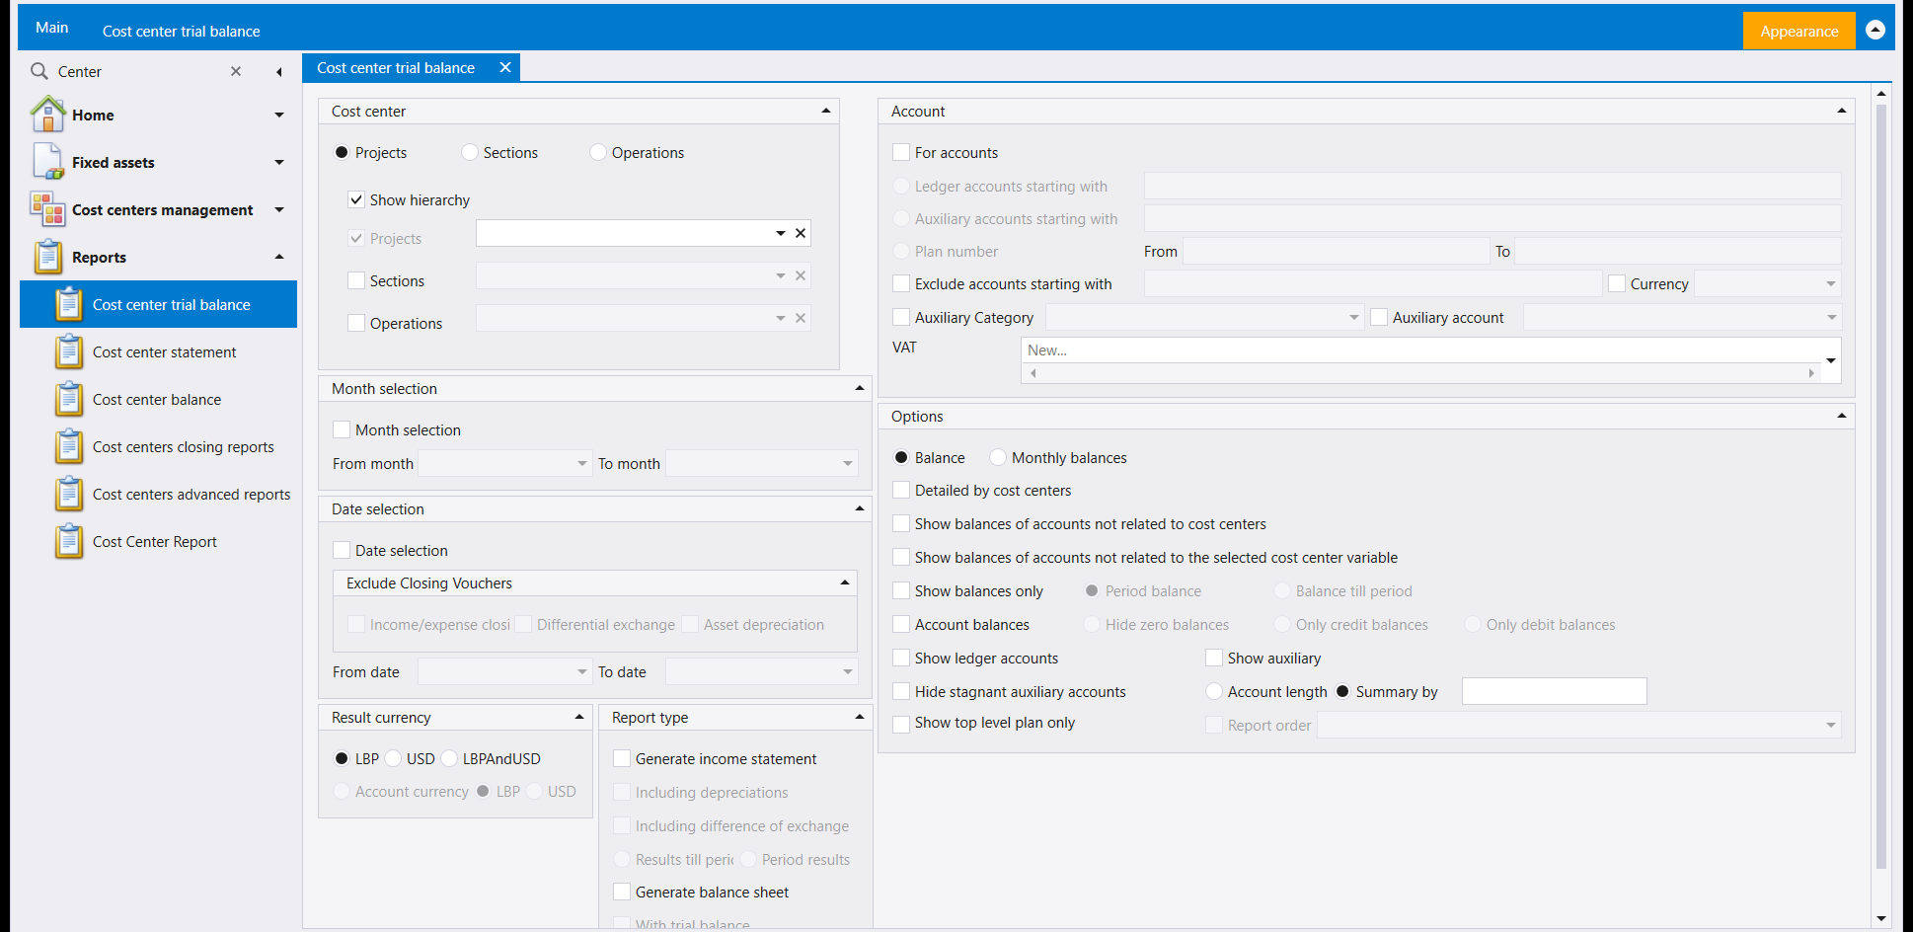Click the Cost center balance clipboard icon
The image size is (1913, 932).
68,399
